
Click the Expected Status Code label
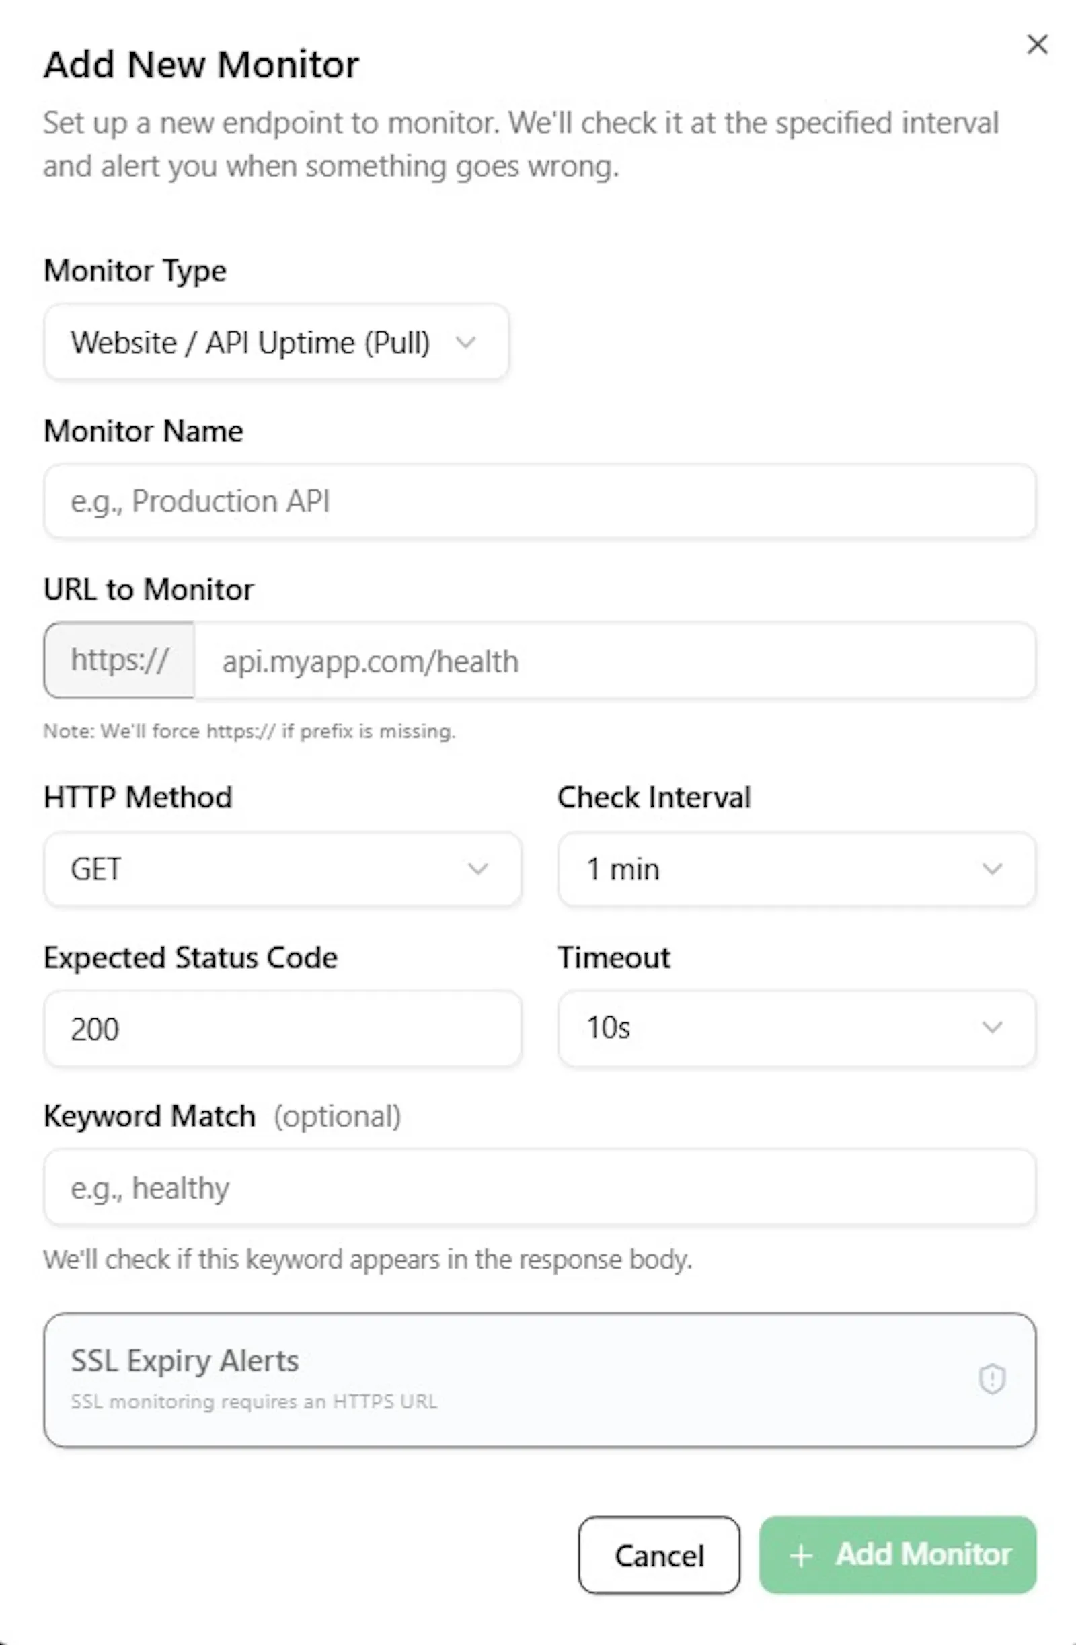(x=190, y=957)
